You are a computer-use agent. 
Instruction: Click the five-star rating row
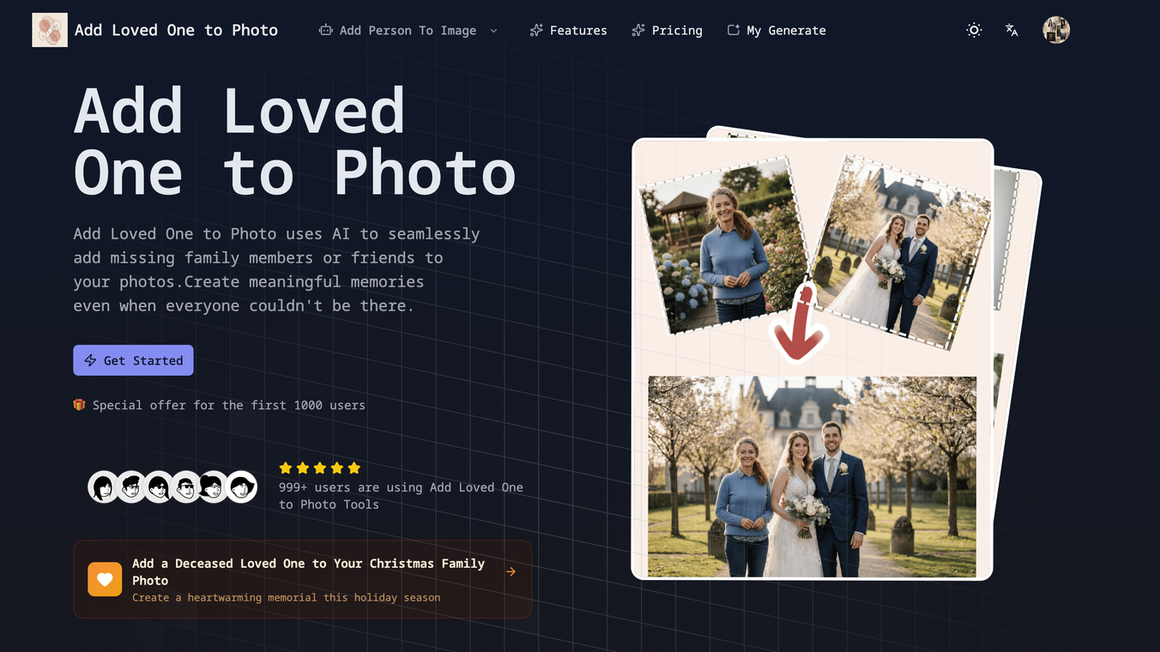pyautogui.click(x=319, y=468)
